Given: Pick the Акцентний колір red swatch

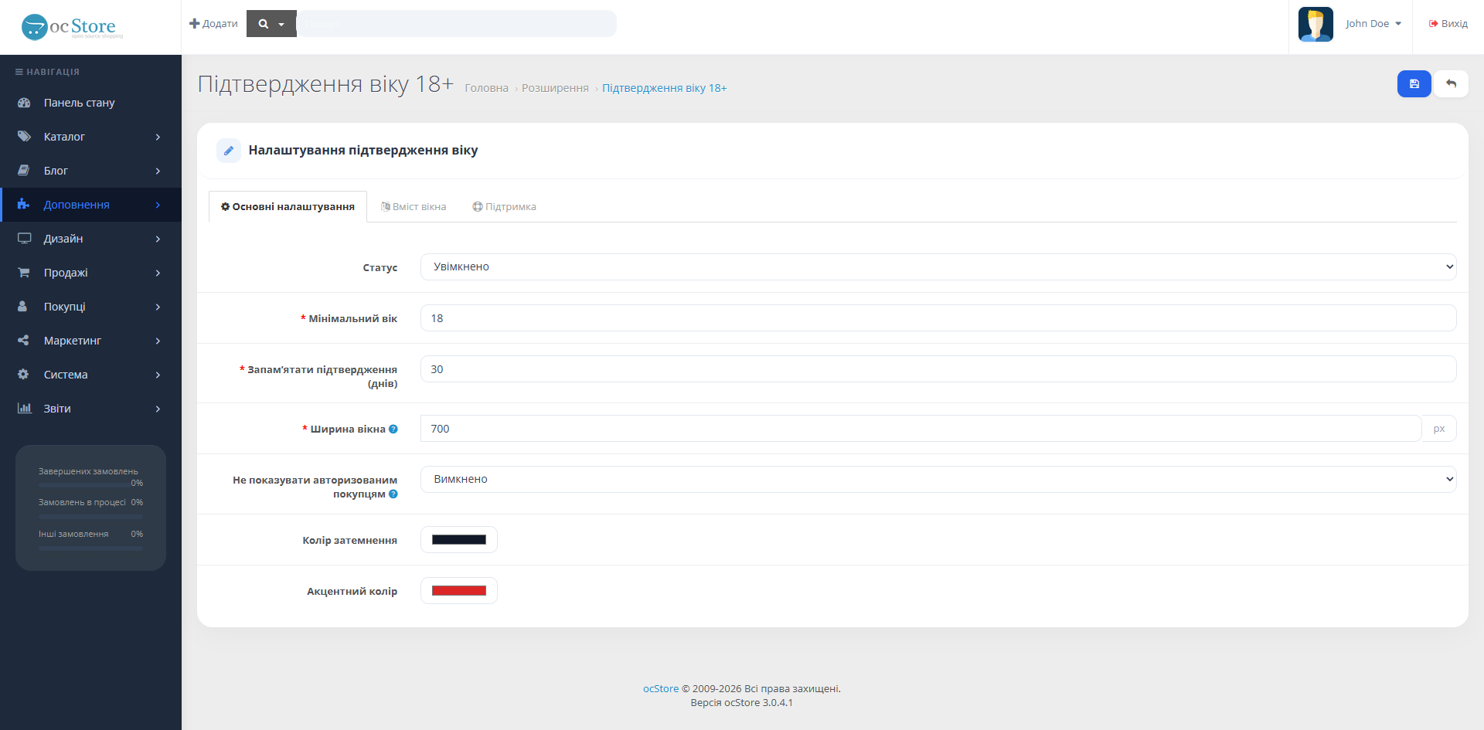Looking at the screenshot, I should coord(459,591).
